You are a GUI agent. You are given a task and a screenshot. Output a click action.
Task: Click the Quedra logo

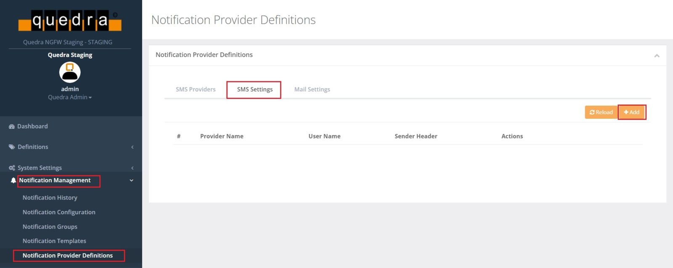pos(70,21)
